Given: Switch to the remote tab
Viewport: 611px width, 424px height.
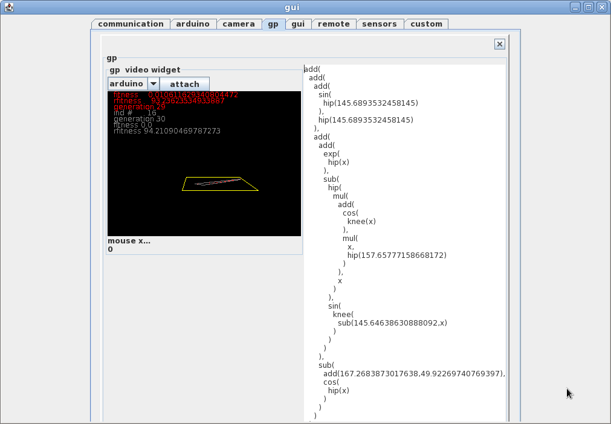Looking at the screenshot, I should tap(334, 24).
